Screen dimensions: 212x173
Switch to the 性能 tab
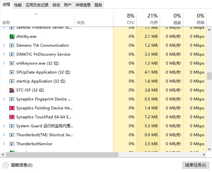pos(18,5)
